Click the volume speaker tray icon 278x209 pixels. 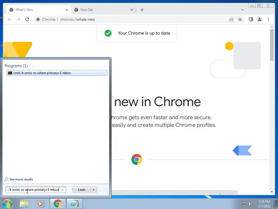point(251,204)
